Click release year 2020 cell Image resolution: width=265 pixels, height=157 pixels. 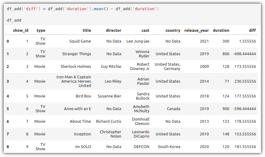pos(204,147)
